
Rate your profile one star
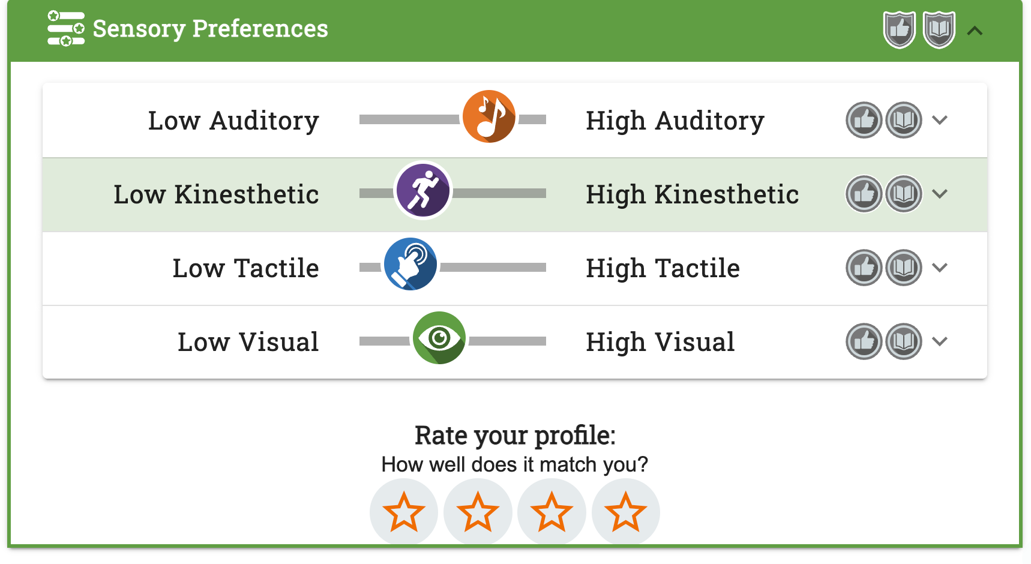404,512
